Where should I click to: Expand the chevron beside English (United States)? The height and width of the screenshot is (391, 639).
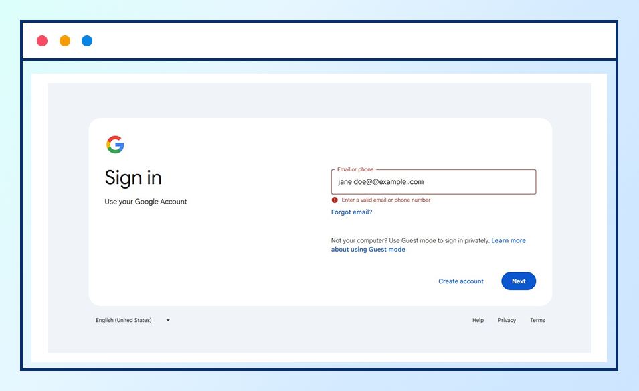(167, 320)
